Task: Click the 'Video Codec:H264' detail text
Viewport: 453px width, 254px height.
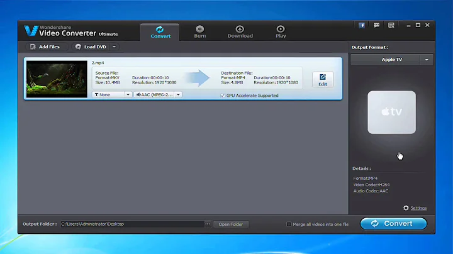Action: pos(371,185)
